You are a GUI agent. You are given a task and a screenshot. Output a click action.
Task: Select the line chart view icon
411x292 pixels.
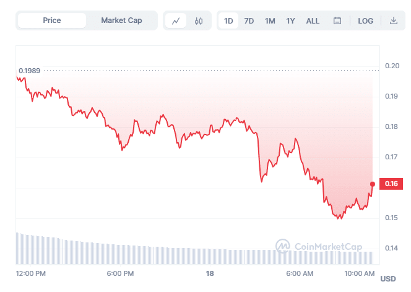(x=176, y=20)
